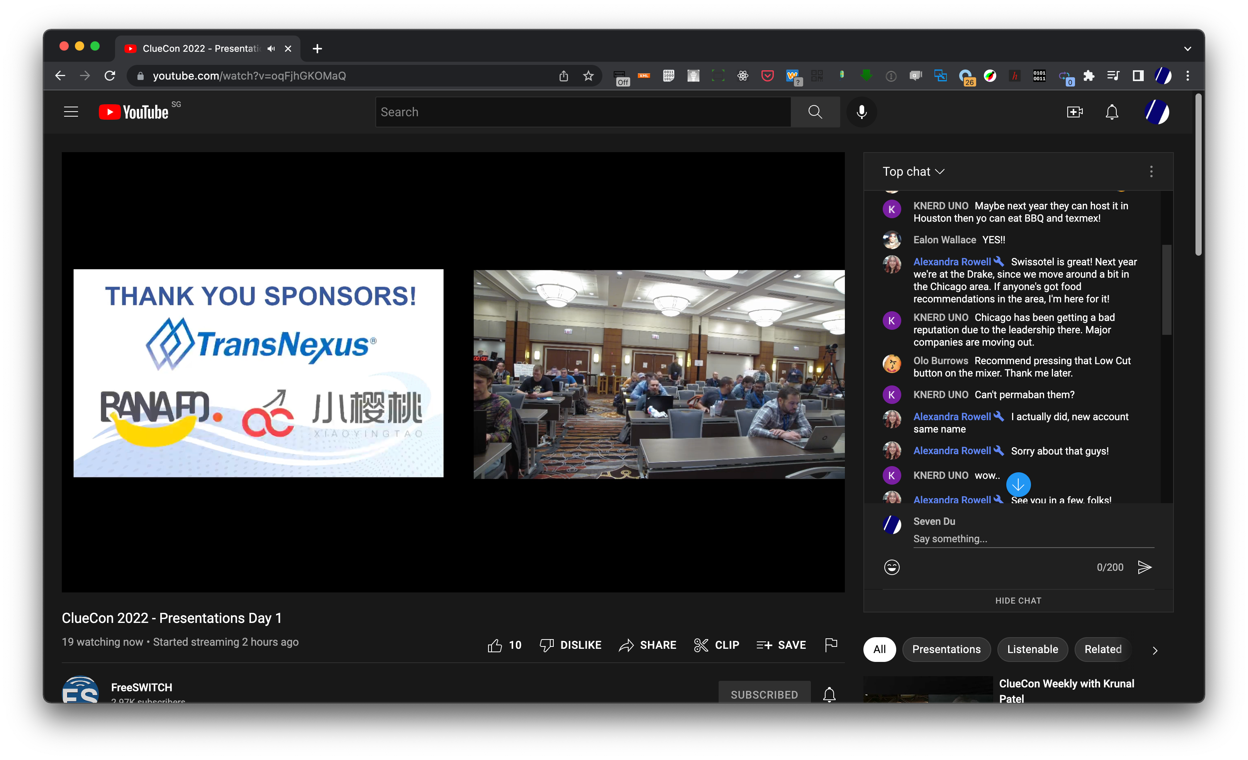
Task: Open live chat three-dot options
Action: [x=1151, y=171]
